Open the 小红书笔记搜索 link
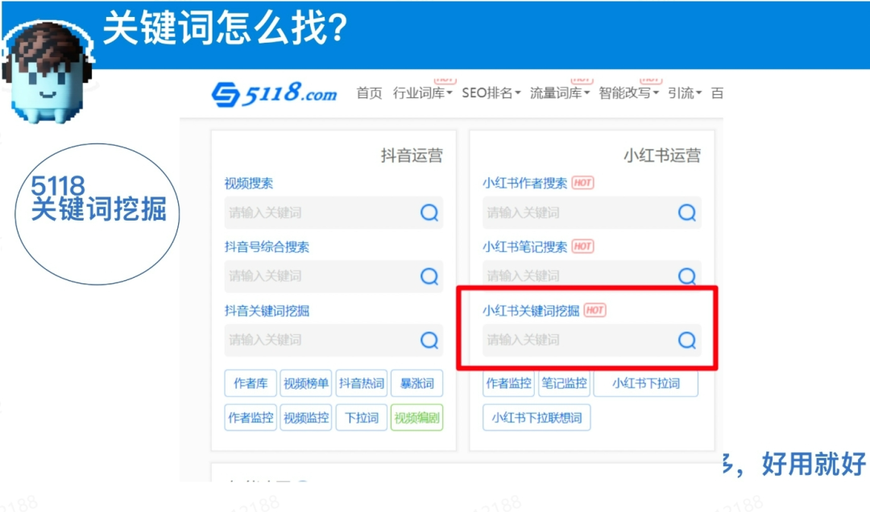 (x=525, y=247)
